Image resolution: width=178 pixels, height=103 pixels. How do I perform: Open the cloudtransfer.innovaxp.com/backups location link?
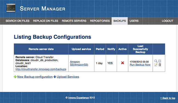point(41,69)
